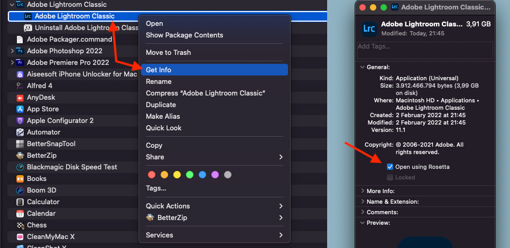The height and width of the screenshot is (248, 510).
Task: Expand the Adobe Premiere Pro 2022 folder
Action: (x=12, y=63)
